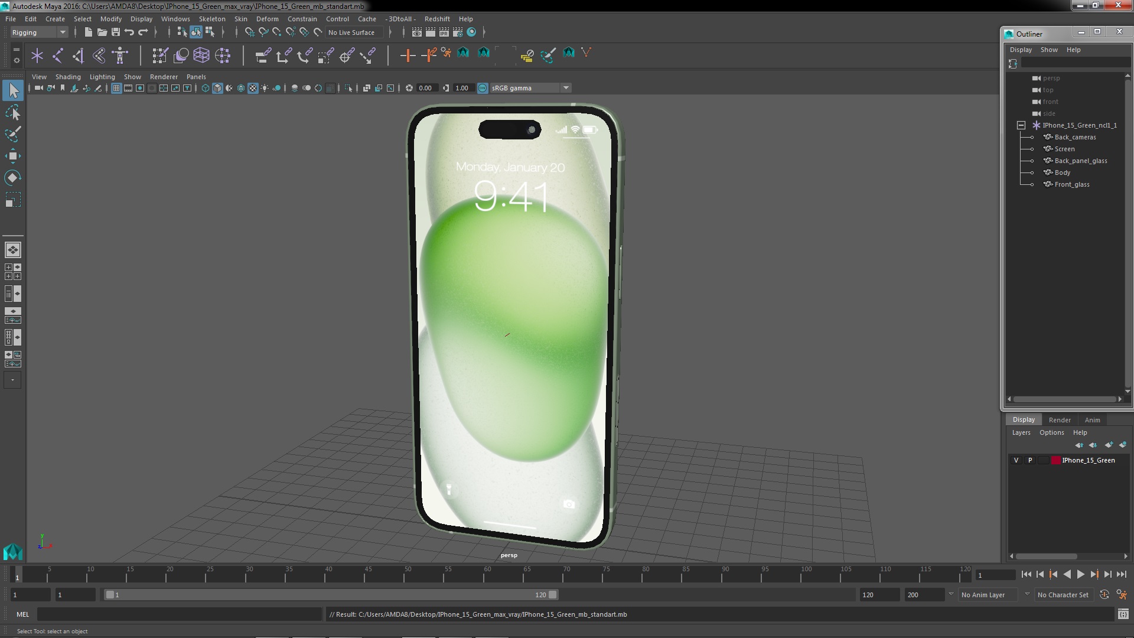Save the scene disk icon
The width and height of the screenshot is (1134, 638).
pos(116,32)
